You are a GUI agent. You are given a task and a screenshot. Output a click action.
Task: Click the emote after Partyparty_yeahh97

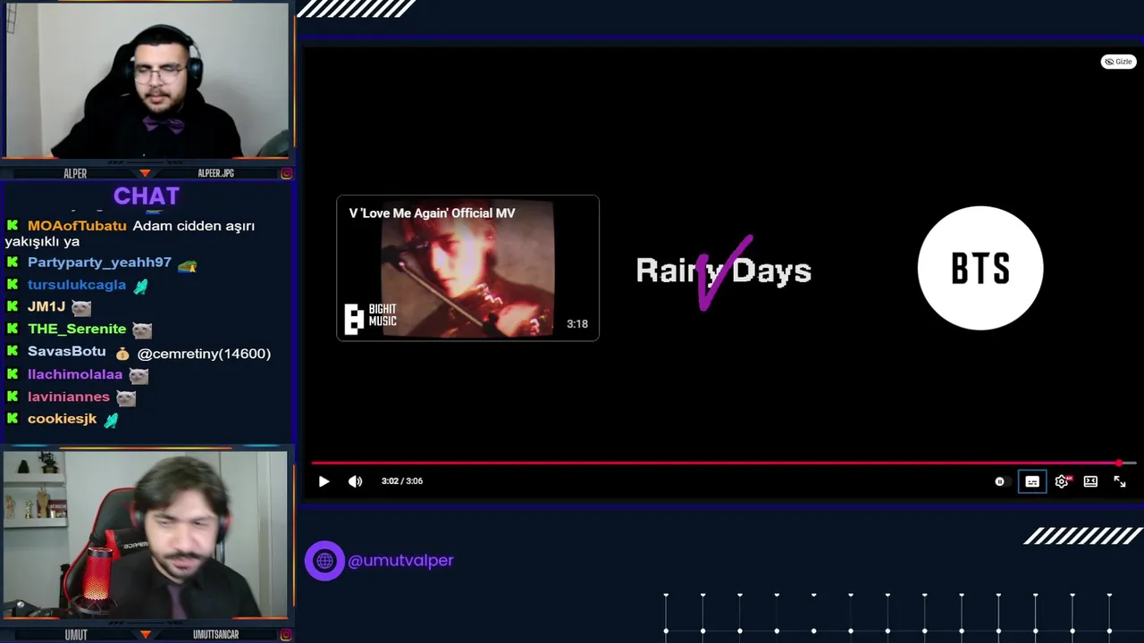187,264
